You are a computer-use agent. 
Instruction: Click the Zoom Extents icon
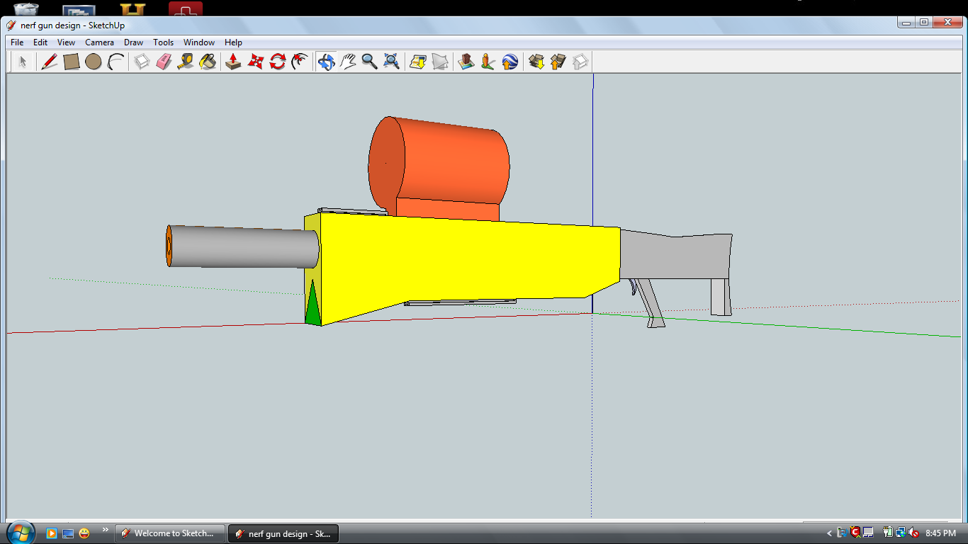point(391,62)
